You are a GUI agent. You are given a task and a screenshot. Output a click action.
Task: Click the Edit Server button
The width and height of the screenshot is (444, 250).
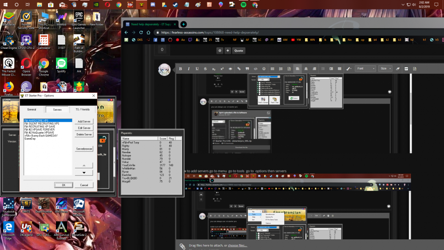click(84, 128)
